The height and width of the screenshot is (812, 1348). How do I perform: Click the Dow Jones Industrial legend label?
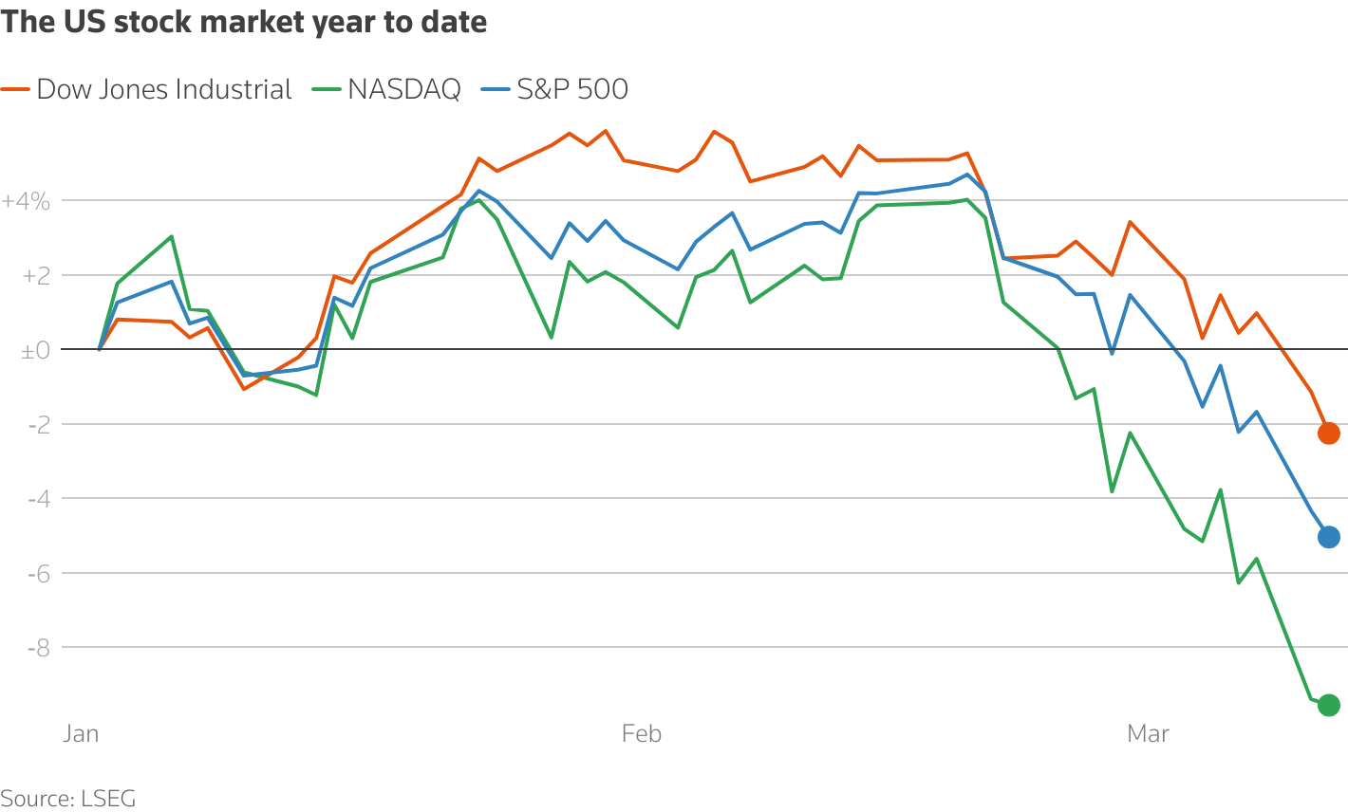pyautogui.click(x=163, y=90)
